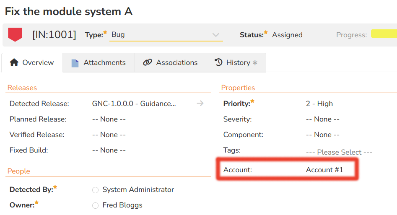Screen dimensions: 397x215
Task: Click the Assigned status value
Action: click(287, 35)
